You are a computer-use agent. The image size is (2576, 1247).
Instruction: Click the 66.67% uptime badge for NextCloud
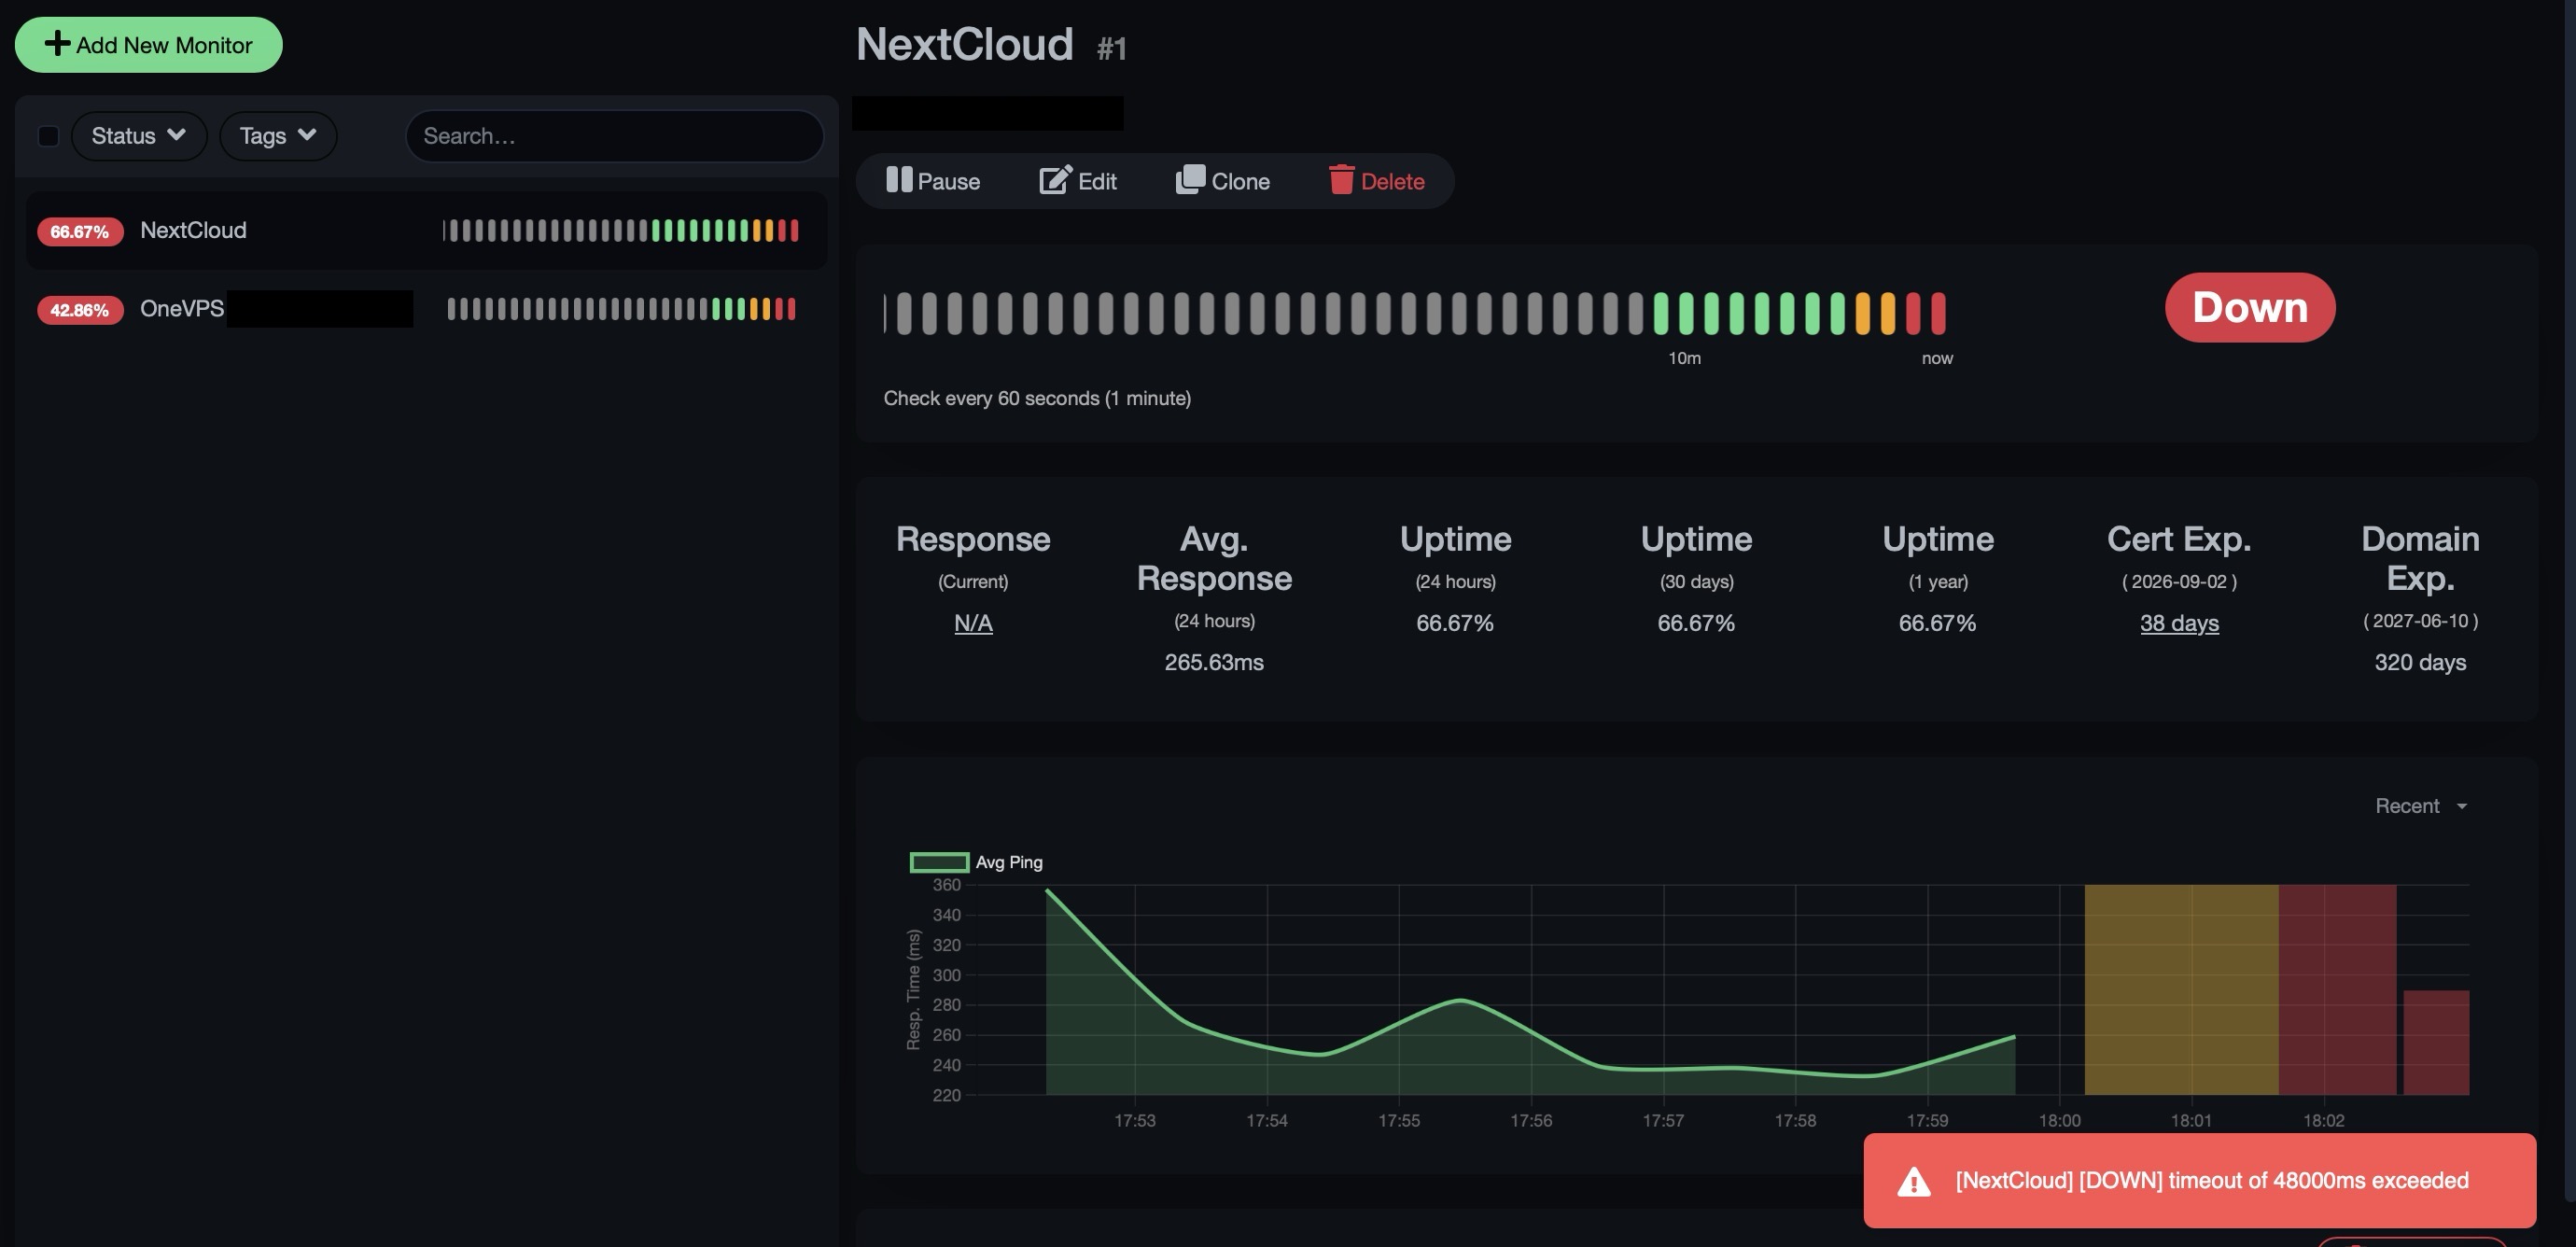coord(80,232)
